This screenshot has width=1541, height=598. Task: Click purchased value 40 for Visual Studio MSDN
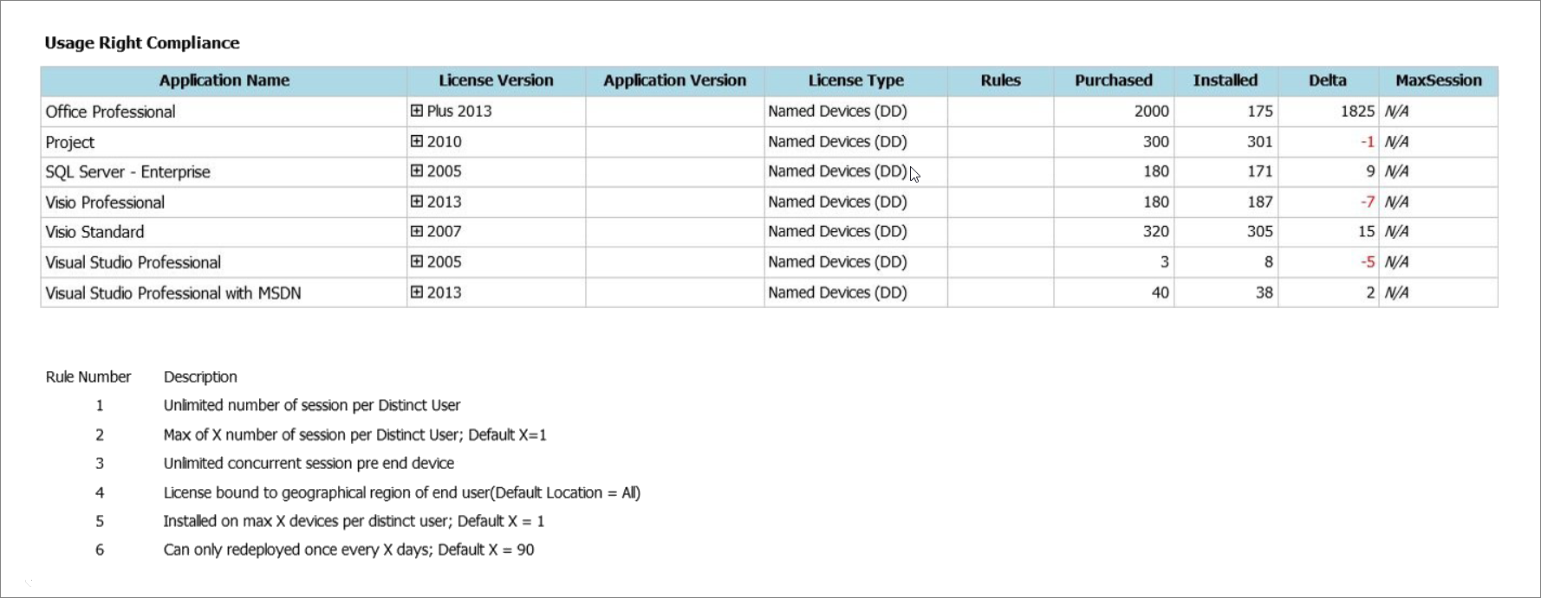1160,293
